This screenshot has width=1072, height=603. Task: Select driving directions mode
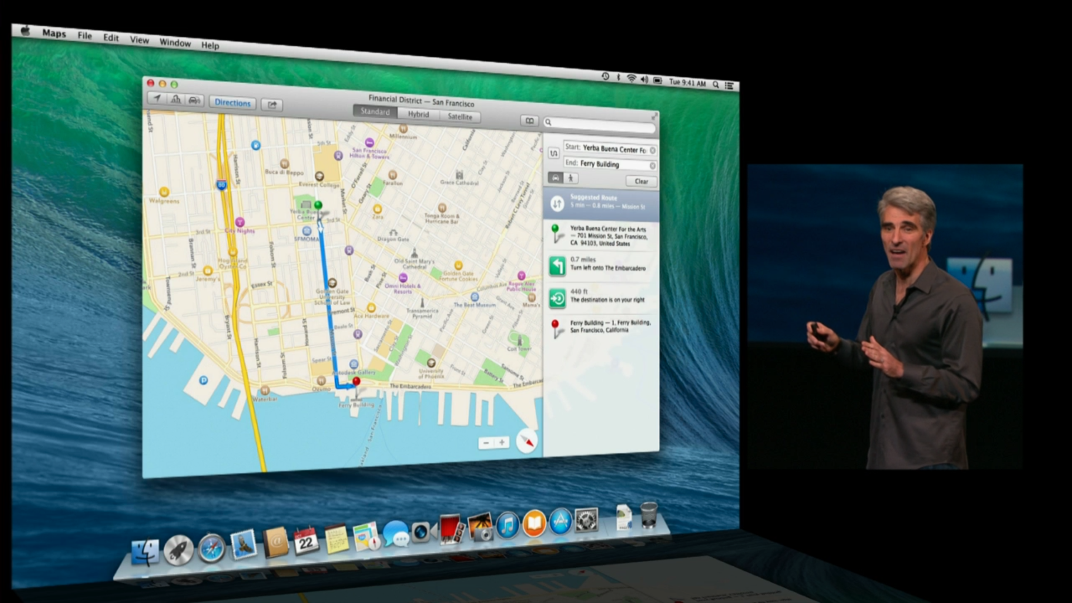point(556,178)
